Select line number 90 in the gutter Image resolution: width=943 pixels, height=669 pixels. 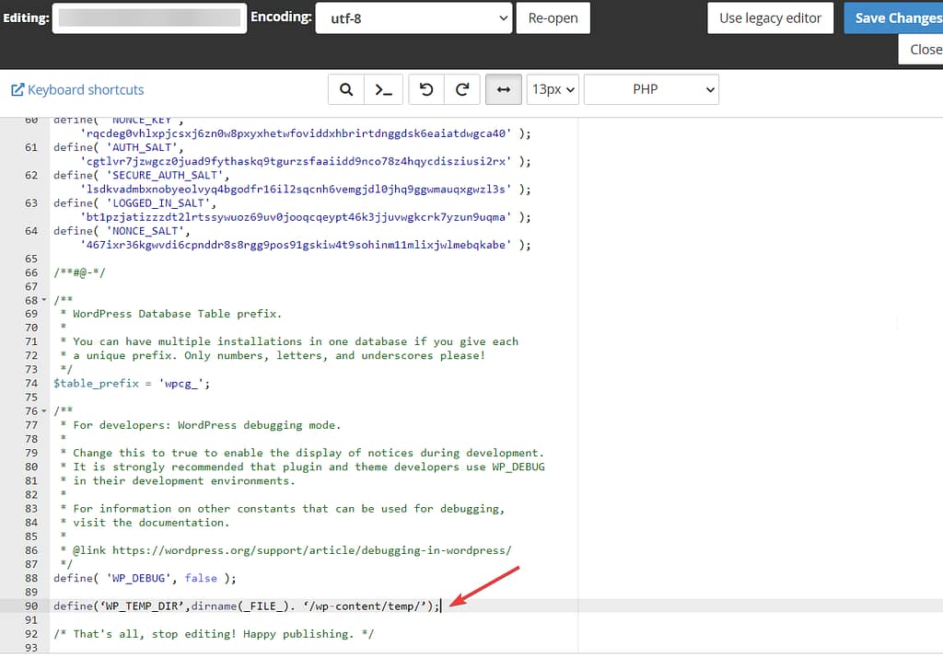(x=30, y=606)
